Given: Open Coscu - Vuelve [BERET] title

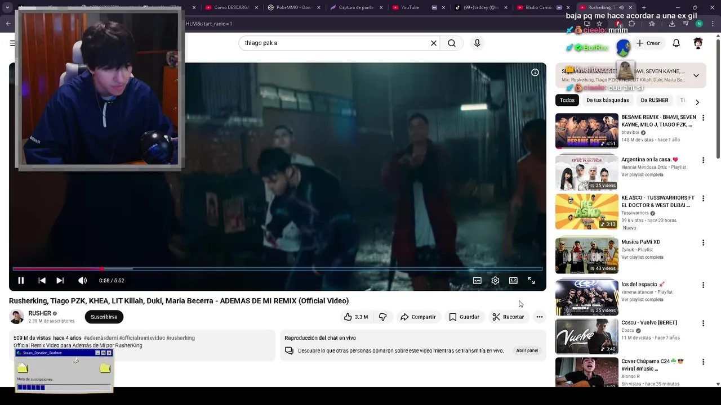Looking at the screenshot, I should click(x=649, y=323).
